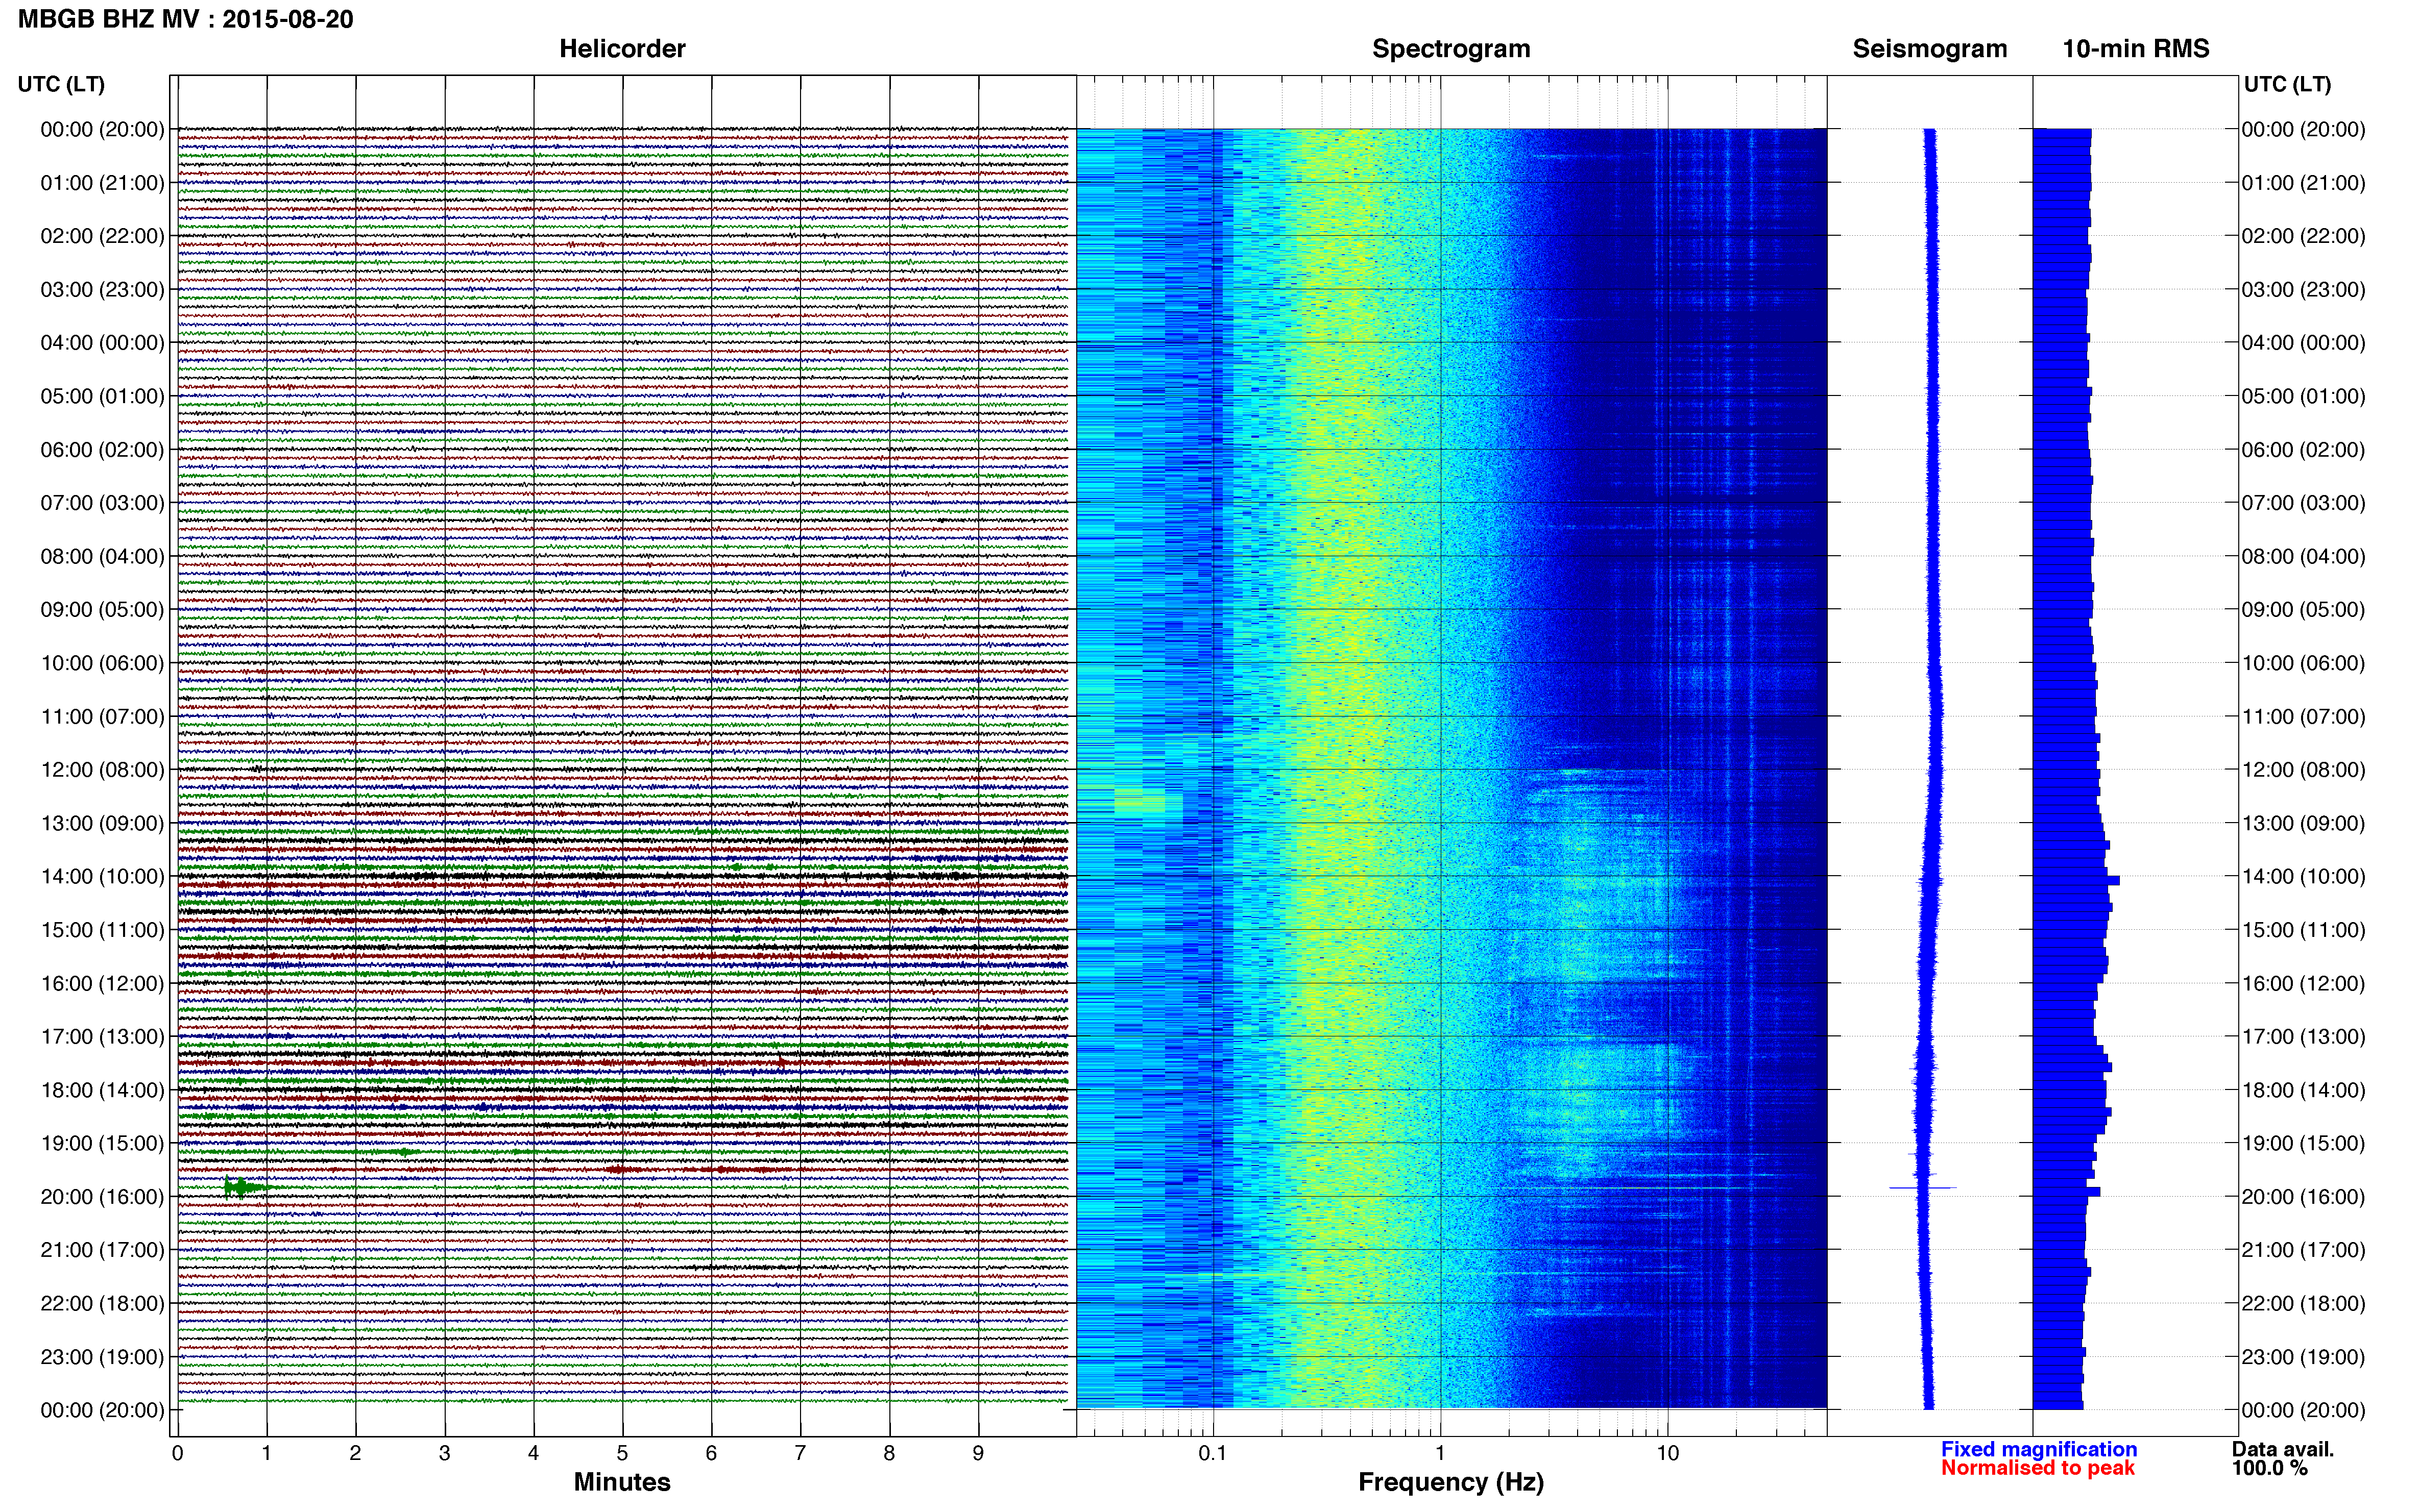Screen dimensions: 2420x1512
Task: Click the tallest RMS bar at 14:00
Action: point(2076,880)
